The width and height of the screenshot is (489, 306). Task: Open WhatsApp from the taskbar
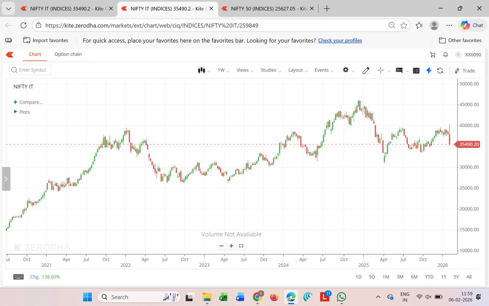click(x=341, y=297)
